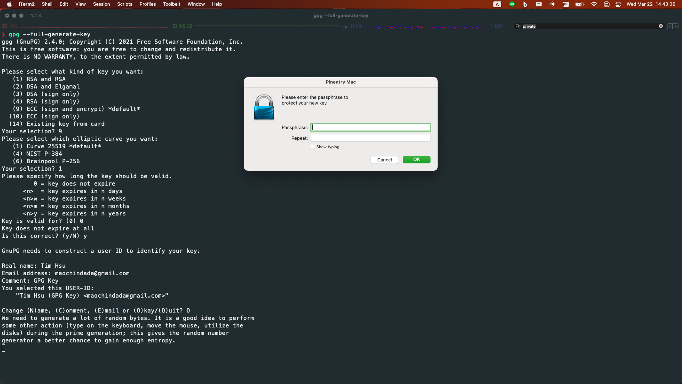Open Control Center from menu bar
682x384 pixels.
click(618, 4)
